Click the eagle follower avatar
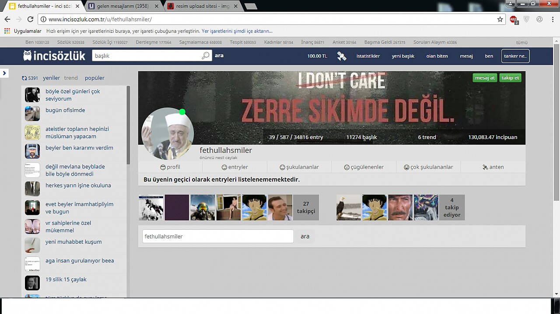Screen dimensions: 560x314 pos(349,207)
